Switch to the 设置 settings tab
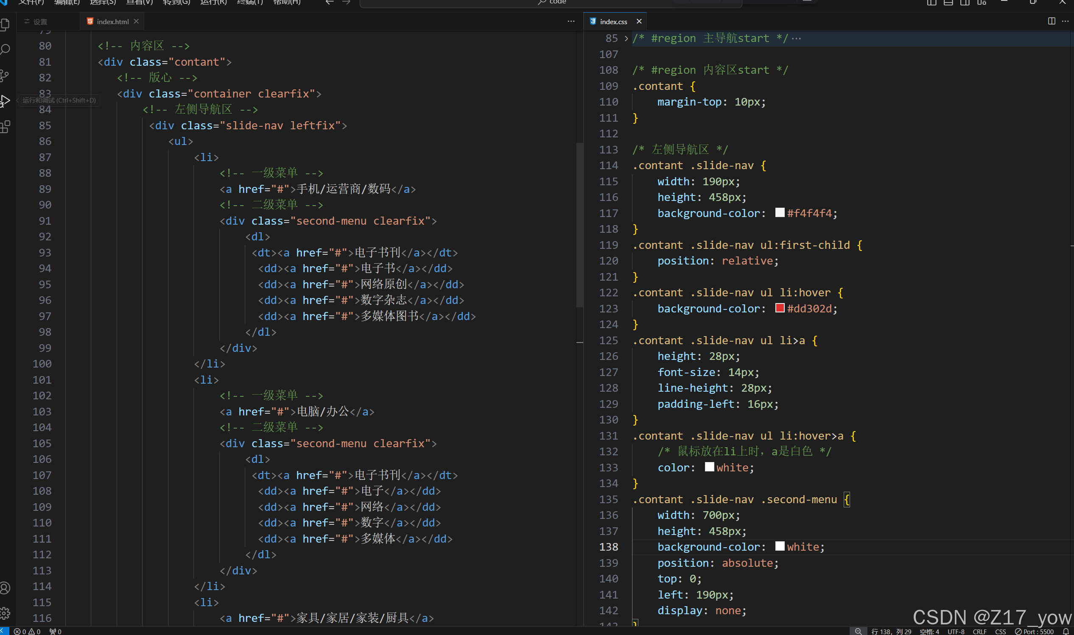The image size is (1074, 635). tap(40, 21)
